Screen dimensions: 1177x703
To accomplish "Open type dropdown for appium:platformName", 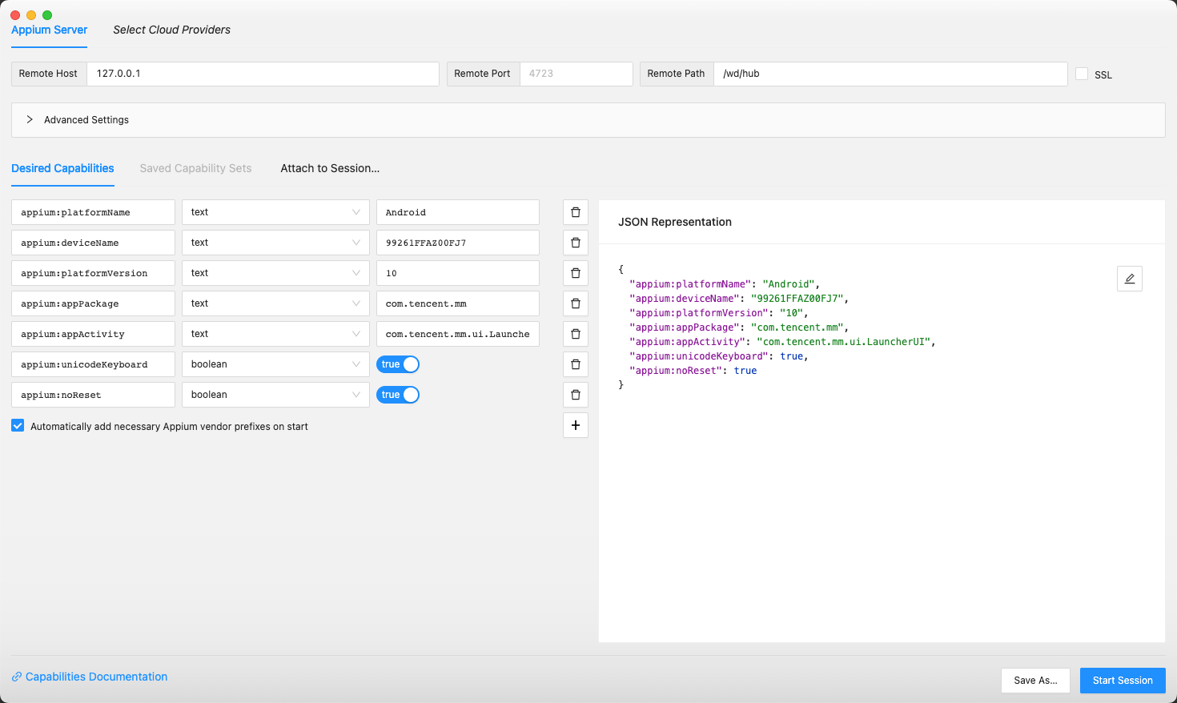I will point(275,212).
